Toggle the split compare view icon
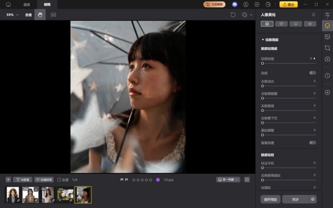 point(247,180)
